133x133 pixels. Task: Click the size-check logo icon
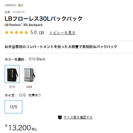(x=60, y=117)
